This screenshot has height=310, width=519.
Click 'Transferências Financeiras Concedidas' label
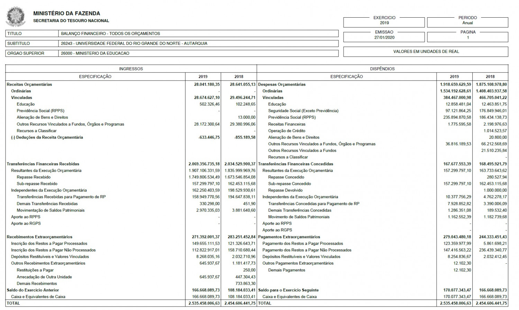pos(296,164)
